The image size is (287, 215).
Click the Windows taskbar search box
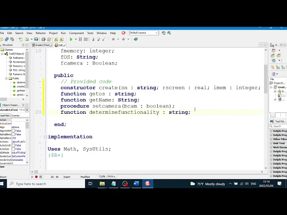point(46,184)
